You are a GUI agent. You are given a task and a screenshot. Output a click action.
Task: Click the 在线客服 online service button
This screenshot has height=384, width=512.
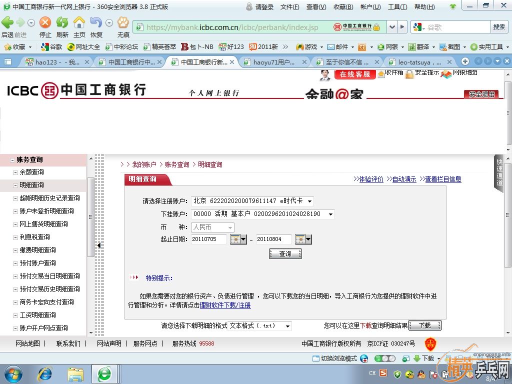[355, 74]
